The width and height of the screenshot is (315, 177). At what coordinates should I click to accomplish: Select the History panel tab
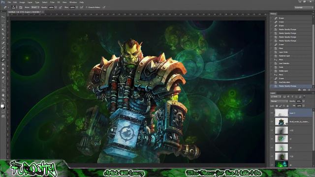[x=274, y=14]
